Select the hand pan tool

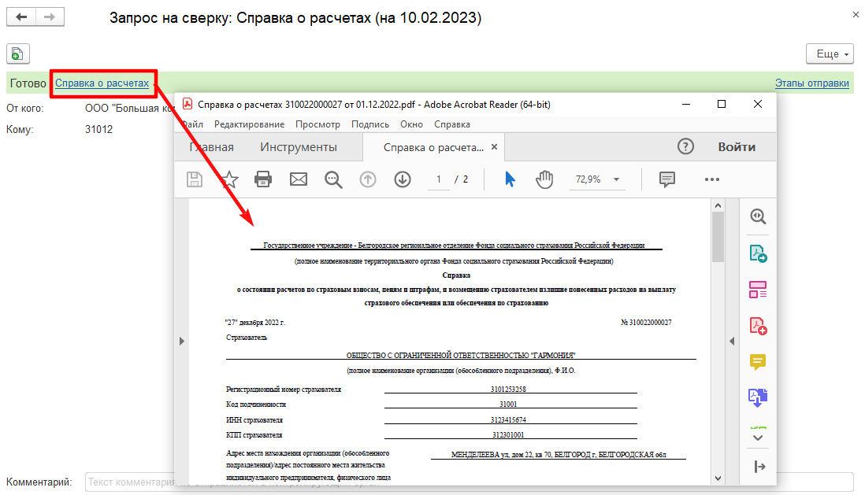click(544, 179)
